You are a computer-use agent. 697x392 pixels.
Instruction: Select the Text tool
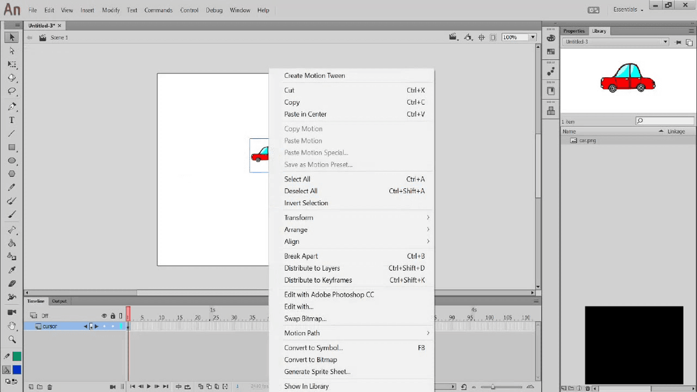click(12, 120)
